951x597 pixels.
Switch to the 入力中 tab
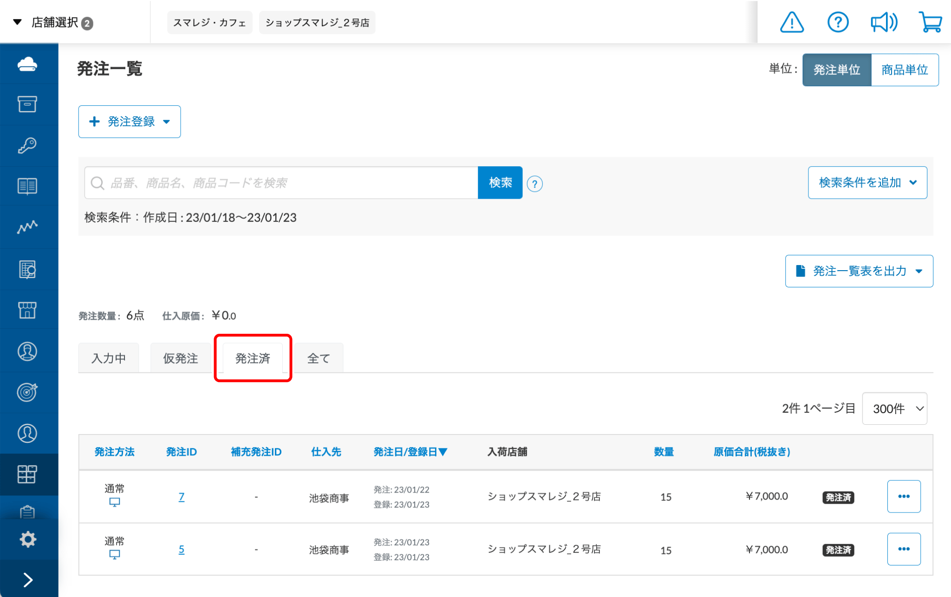click(109, 358)
